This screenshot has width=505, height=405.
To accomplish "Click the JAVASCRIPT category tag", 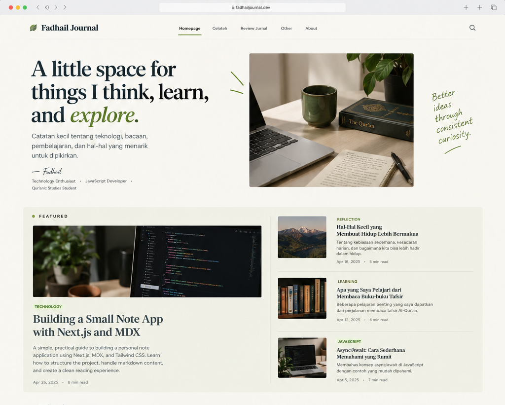I will (349, 341).
